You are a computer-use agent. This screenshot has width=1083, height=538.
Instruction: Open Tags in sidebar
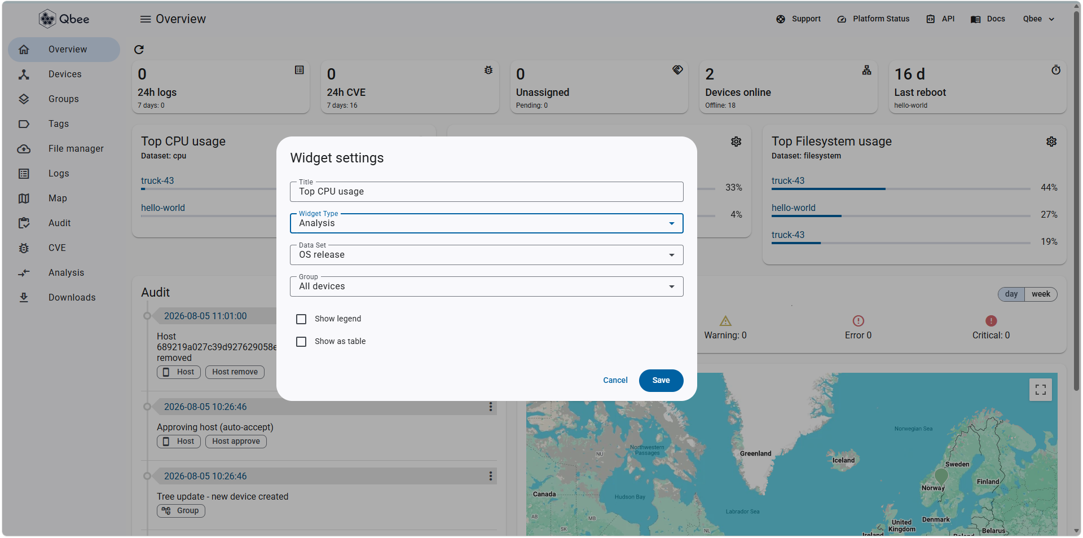coord(64,124)
